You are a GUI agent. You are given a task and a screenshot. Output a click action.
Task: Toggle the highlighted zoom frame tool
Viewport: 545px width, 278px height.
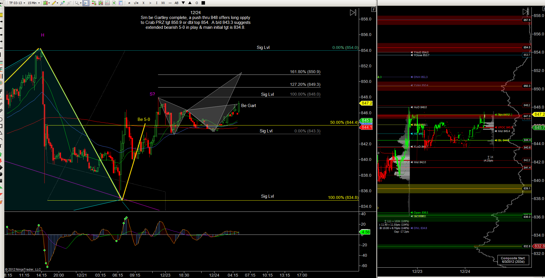[86, 3]
